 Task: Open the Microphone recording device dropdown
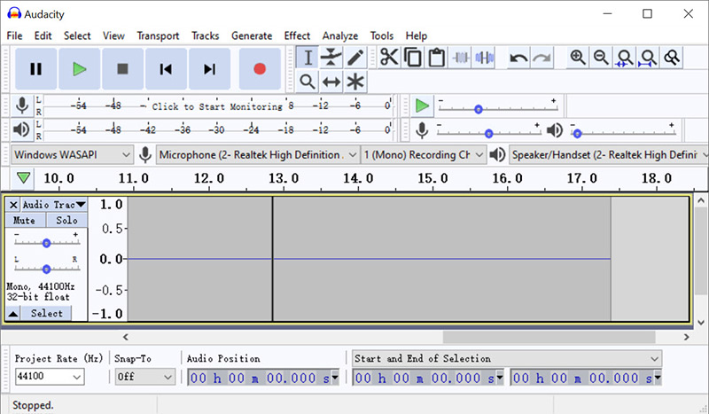tap(258, 155)
